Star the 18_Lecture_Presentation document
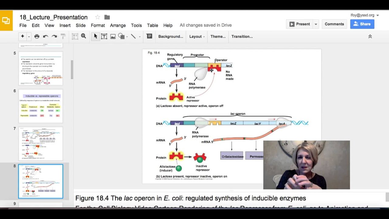389x219 pixels. 97,17
